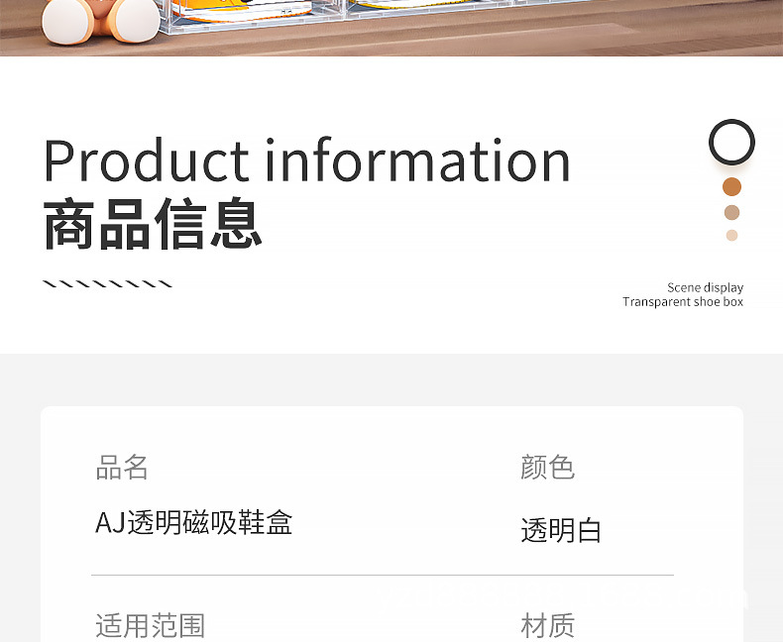Click the white plush toy foot
The image size is (783, 642).
pos(66,21)
